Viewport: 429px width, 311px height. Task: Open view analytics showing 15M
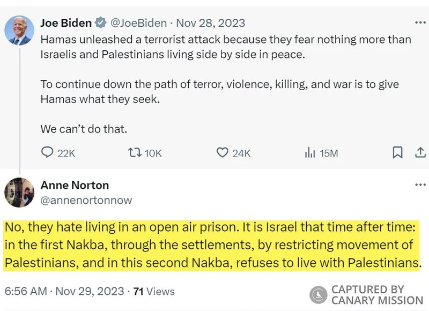310,153
